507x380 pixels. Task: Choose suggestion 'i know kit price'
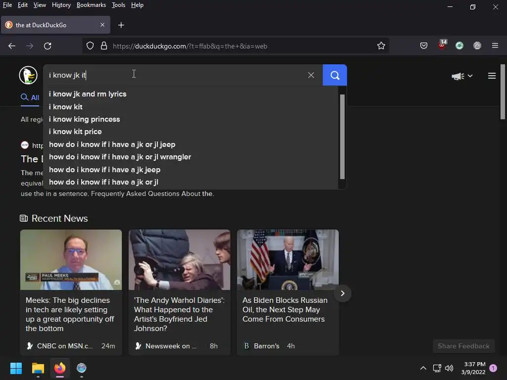coord(191,132)
